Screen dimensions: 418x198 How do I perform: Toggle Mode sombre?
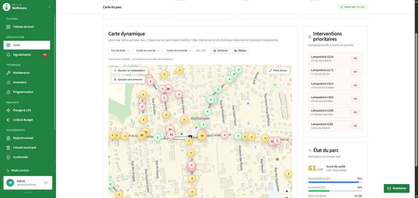click(x=18, y=170)
